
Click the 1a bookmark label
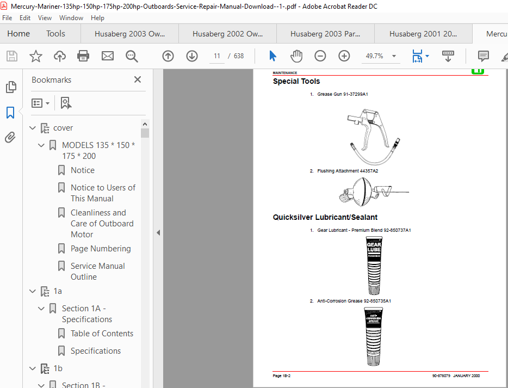(x=58, y=291)
